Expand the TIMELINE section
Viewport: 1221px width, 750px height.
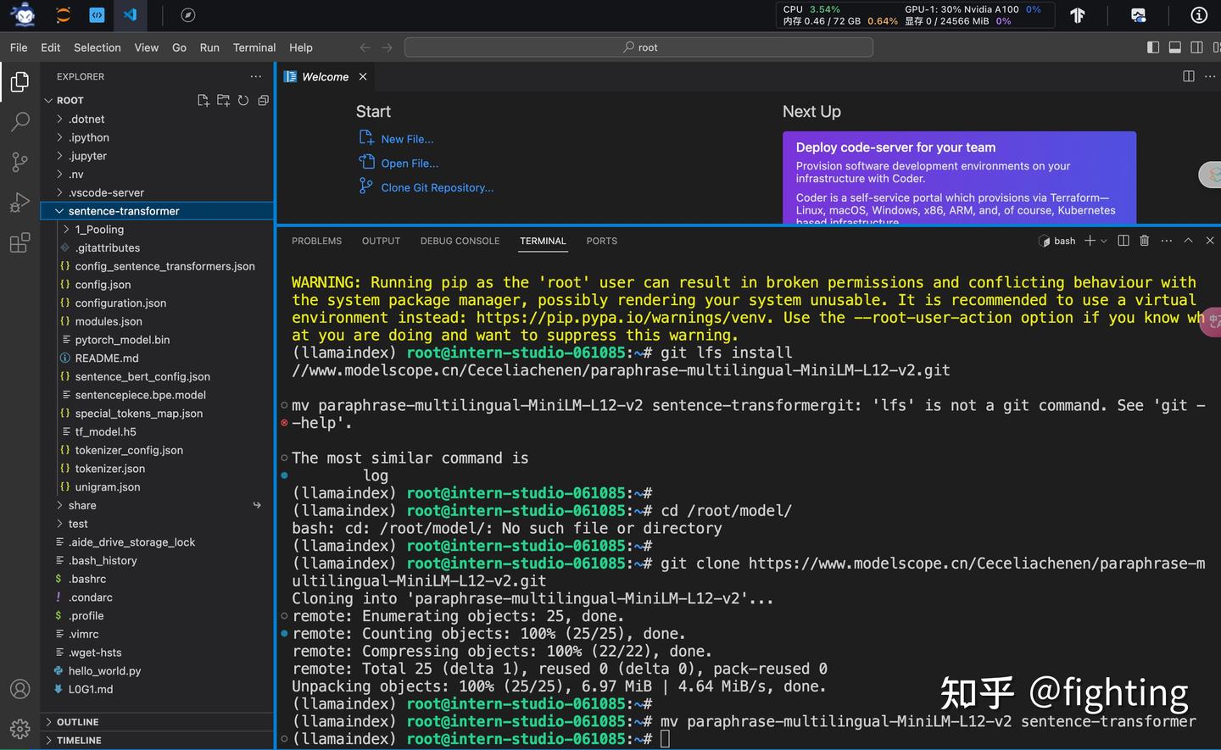coord(157,741)
